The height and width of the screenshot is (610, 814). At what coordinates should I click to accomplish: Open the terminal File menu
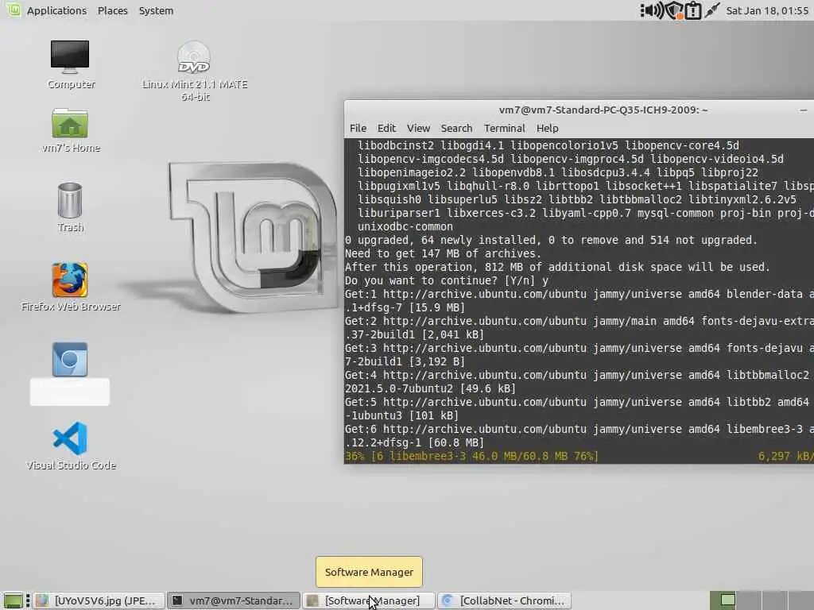point(358,128)
